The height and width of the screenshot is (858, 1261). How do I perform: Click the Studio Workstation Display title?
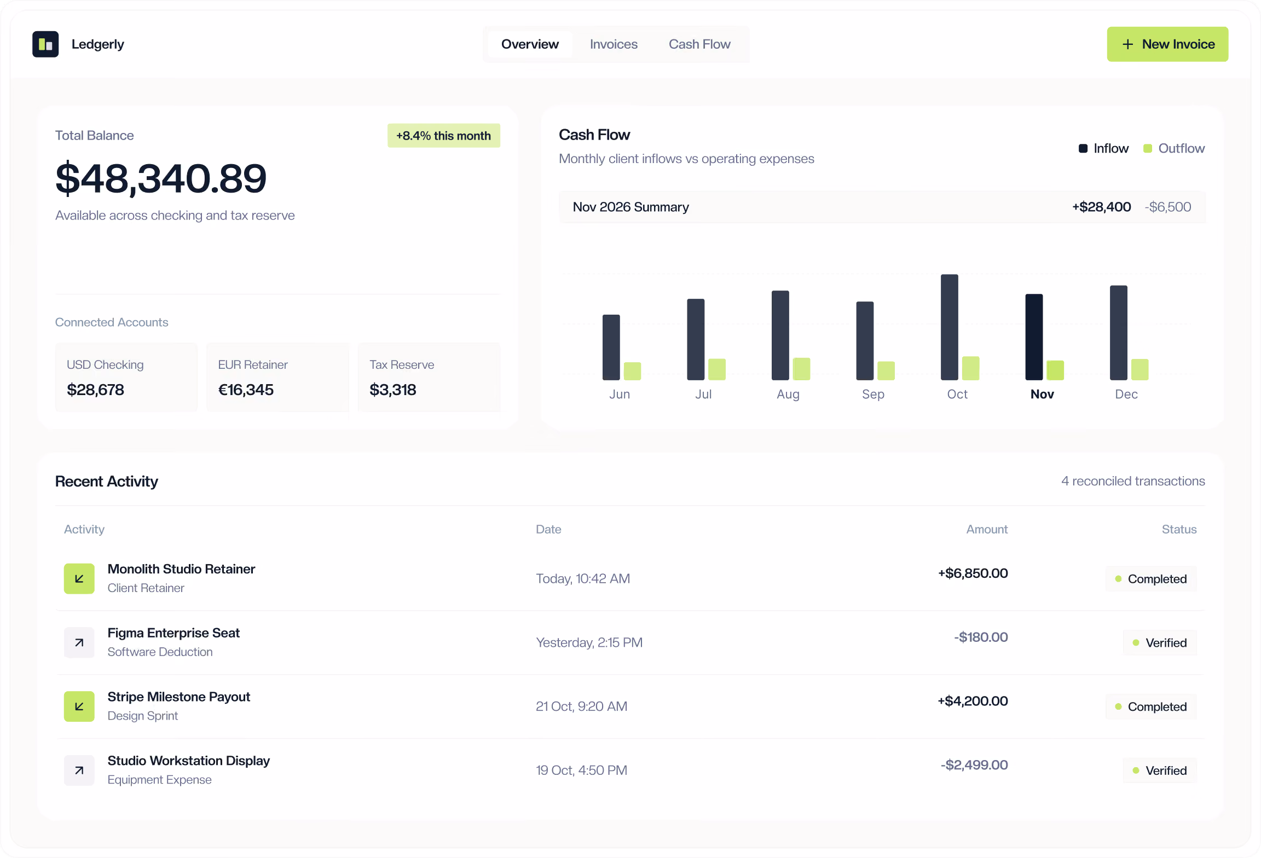tap(189, 761)
